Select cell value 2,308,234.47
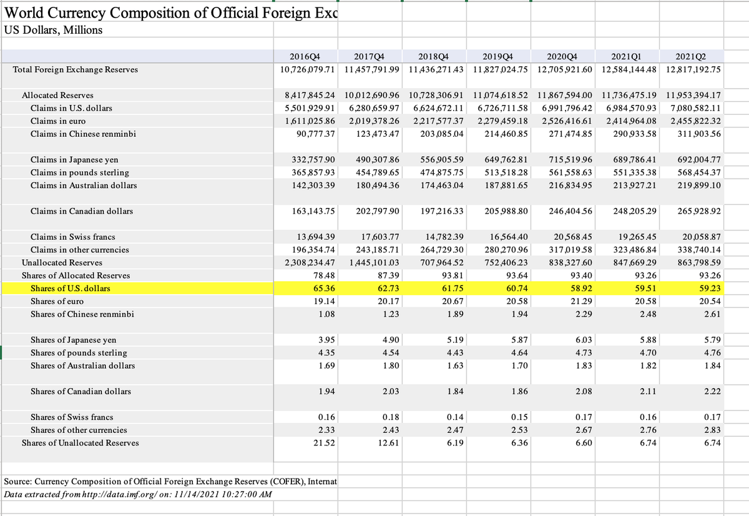 [x=310, y=262]
